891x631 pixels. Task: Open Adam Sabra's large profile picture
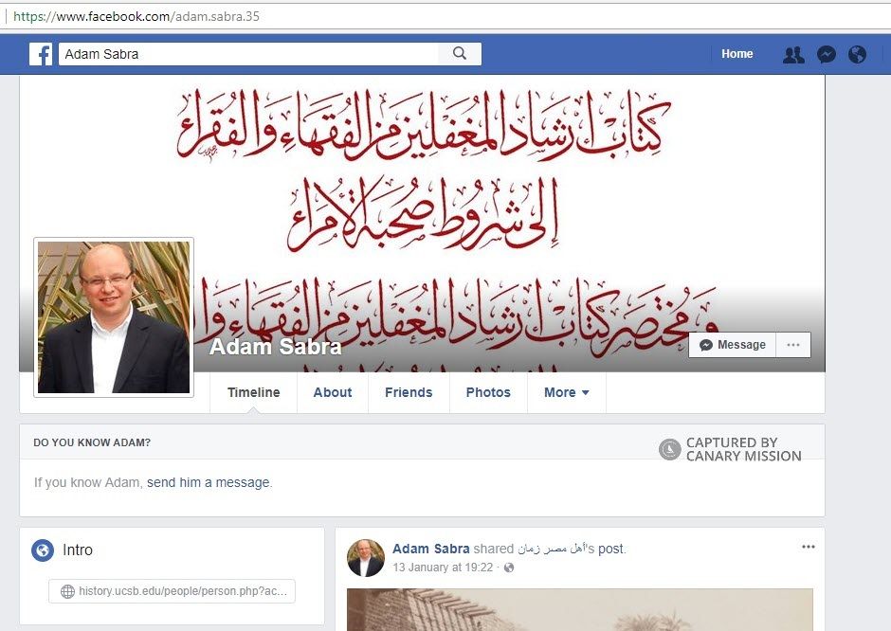[x=114, y=316]
